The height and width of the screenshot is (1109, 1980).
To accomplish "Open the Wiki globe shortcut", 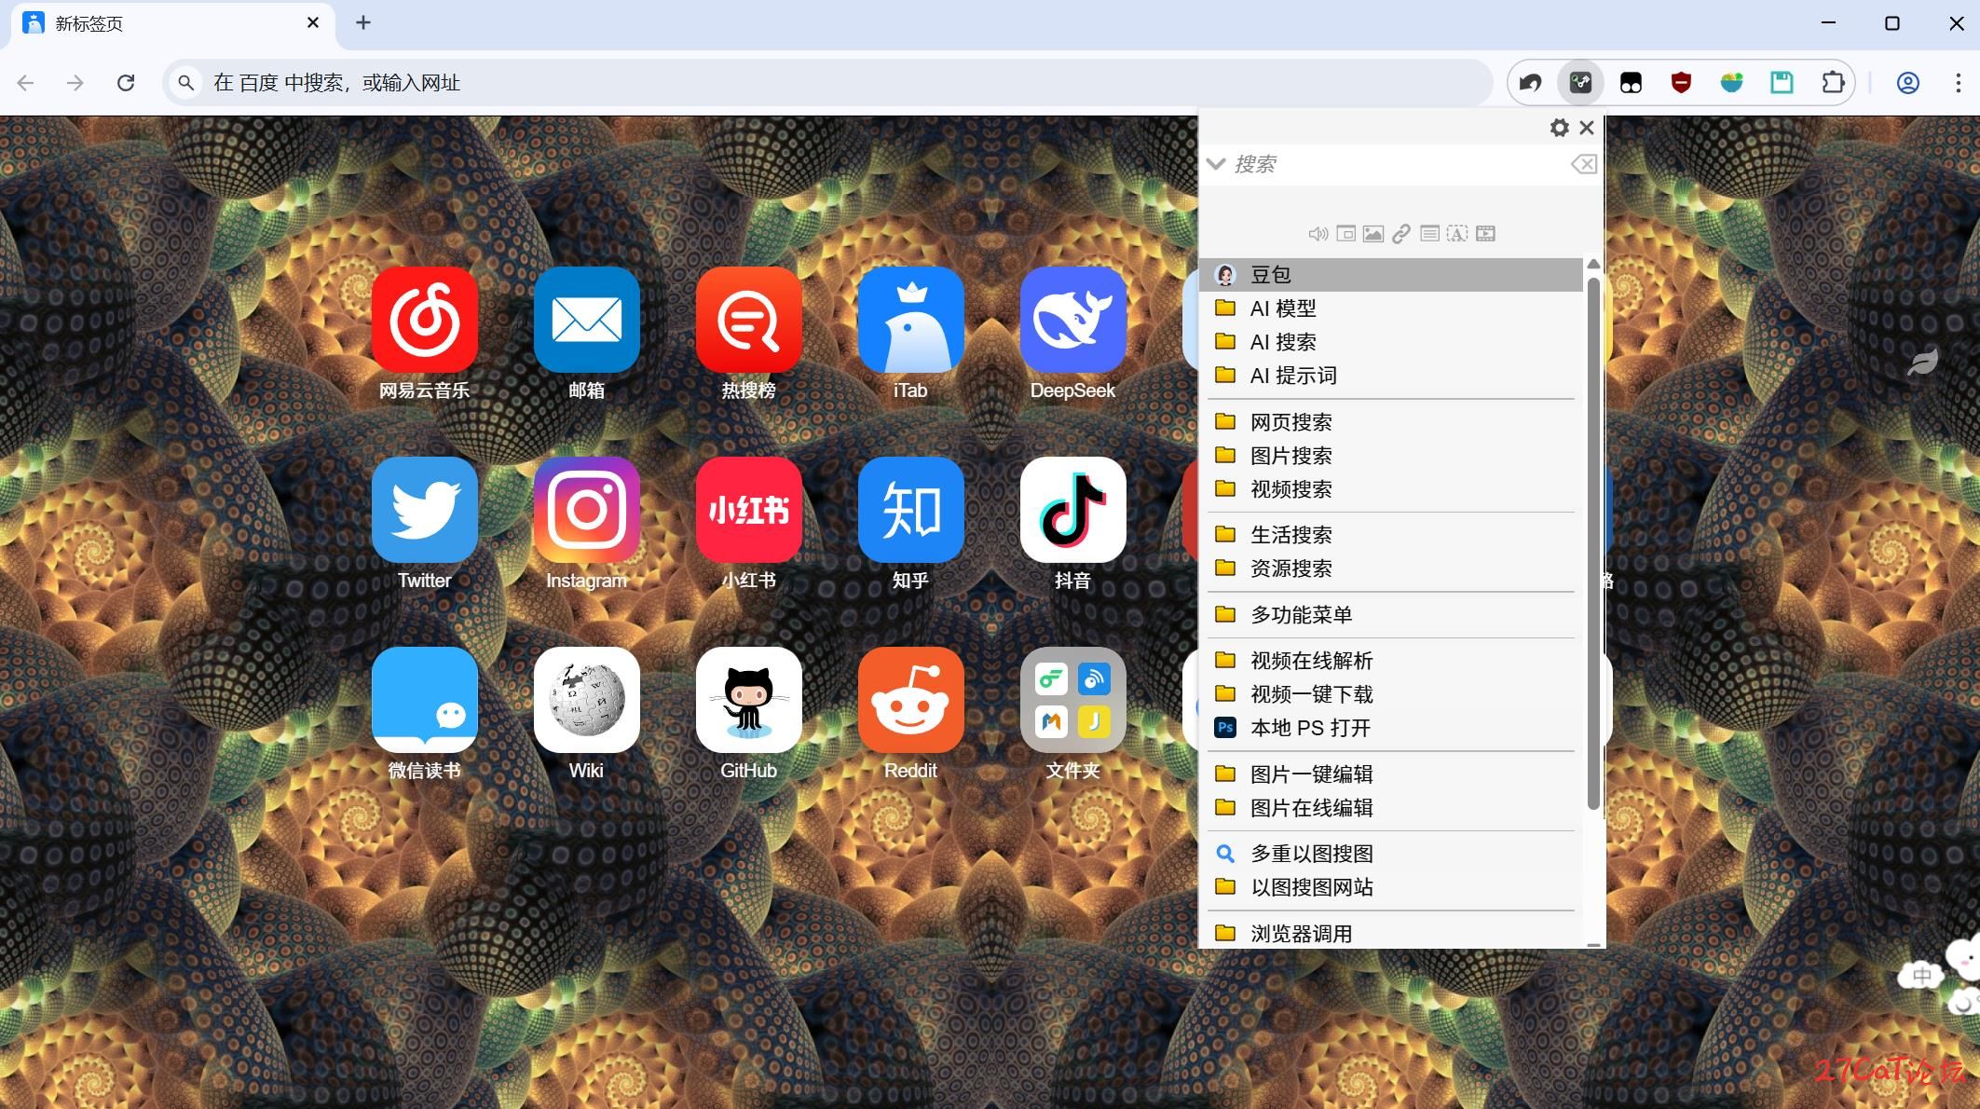I will coord(586,700).
